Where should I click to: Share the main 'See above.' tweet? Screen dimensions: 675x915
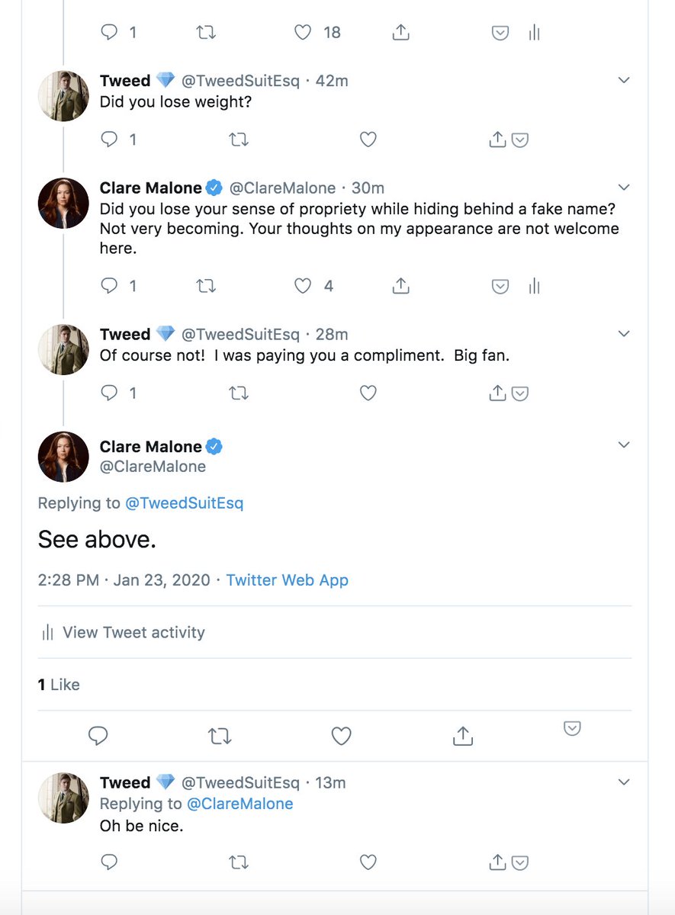click(x=463, y=736)
